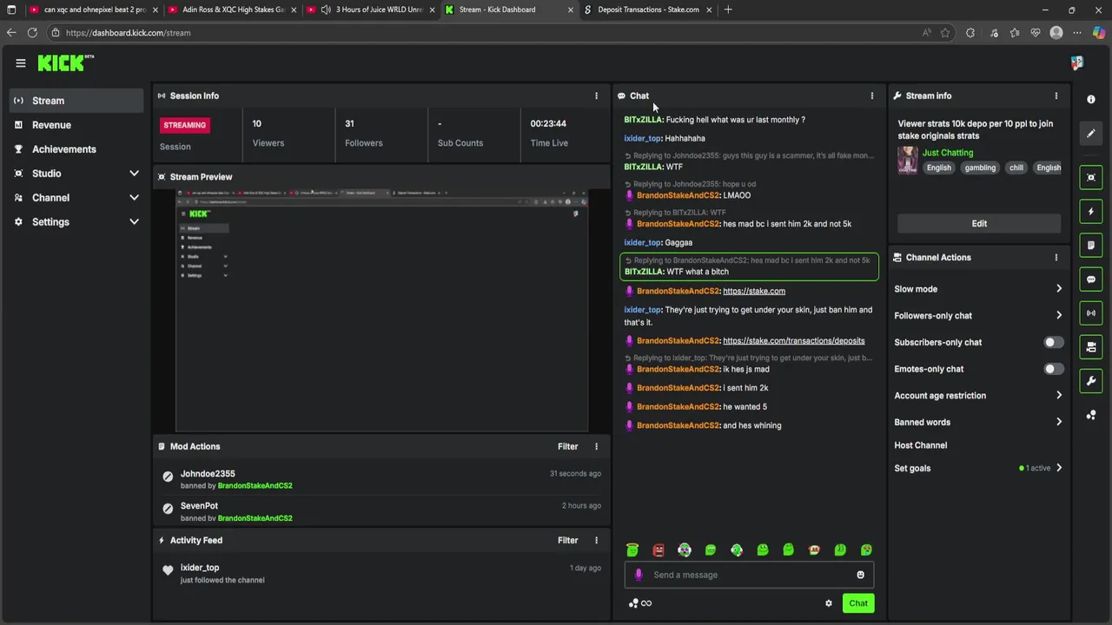Add page to browser favorites star

coord(945,33)
